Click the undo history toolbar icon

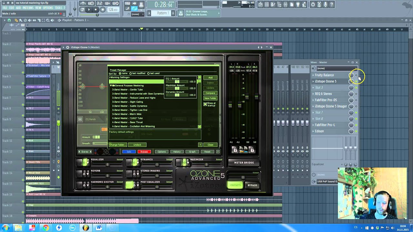[313, 5]
